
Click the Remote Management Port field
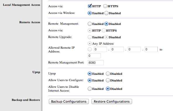96,63
